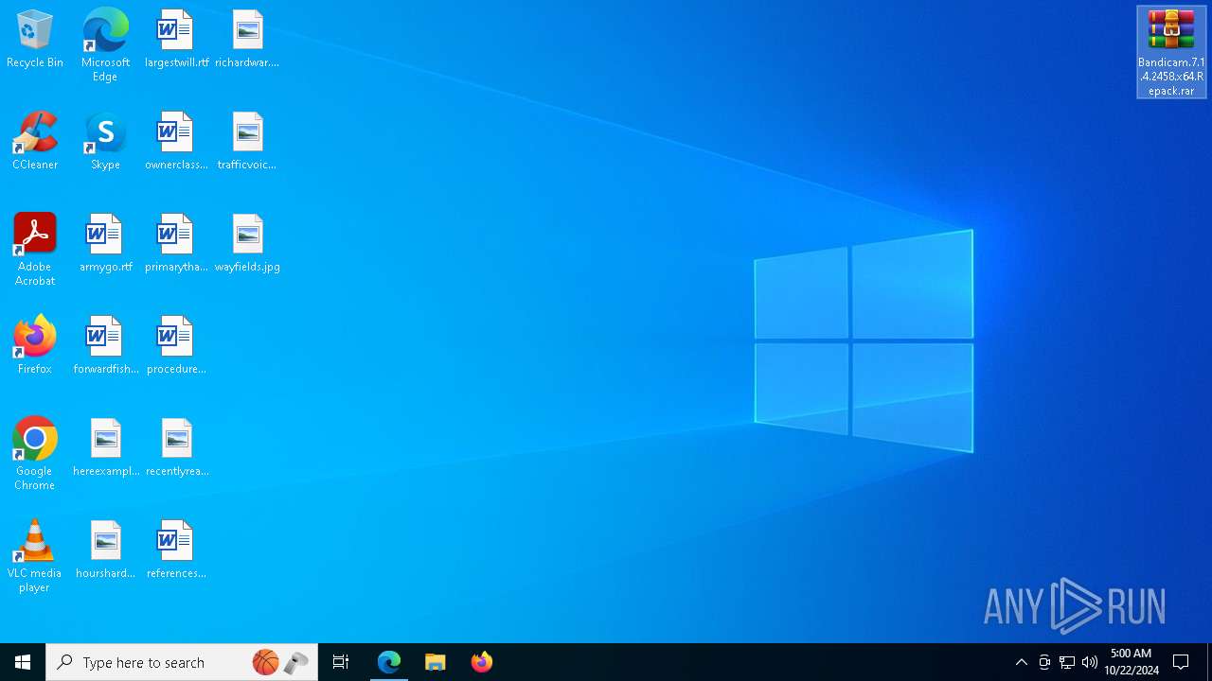Select references... Word document
Screen dimensions: 1212x681
[176, 550]
